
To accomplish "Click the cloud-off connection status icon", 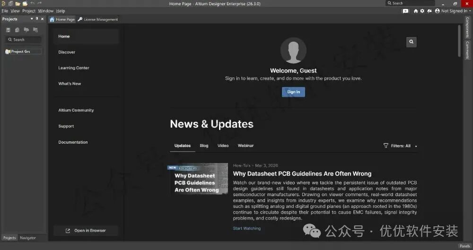I will click(429, 11).
